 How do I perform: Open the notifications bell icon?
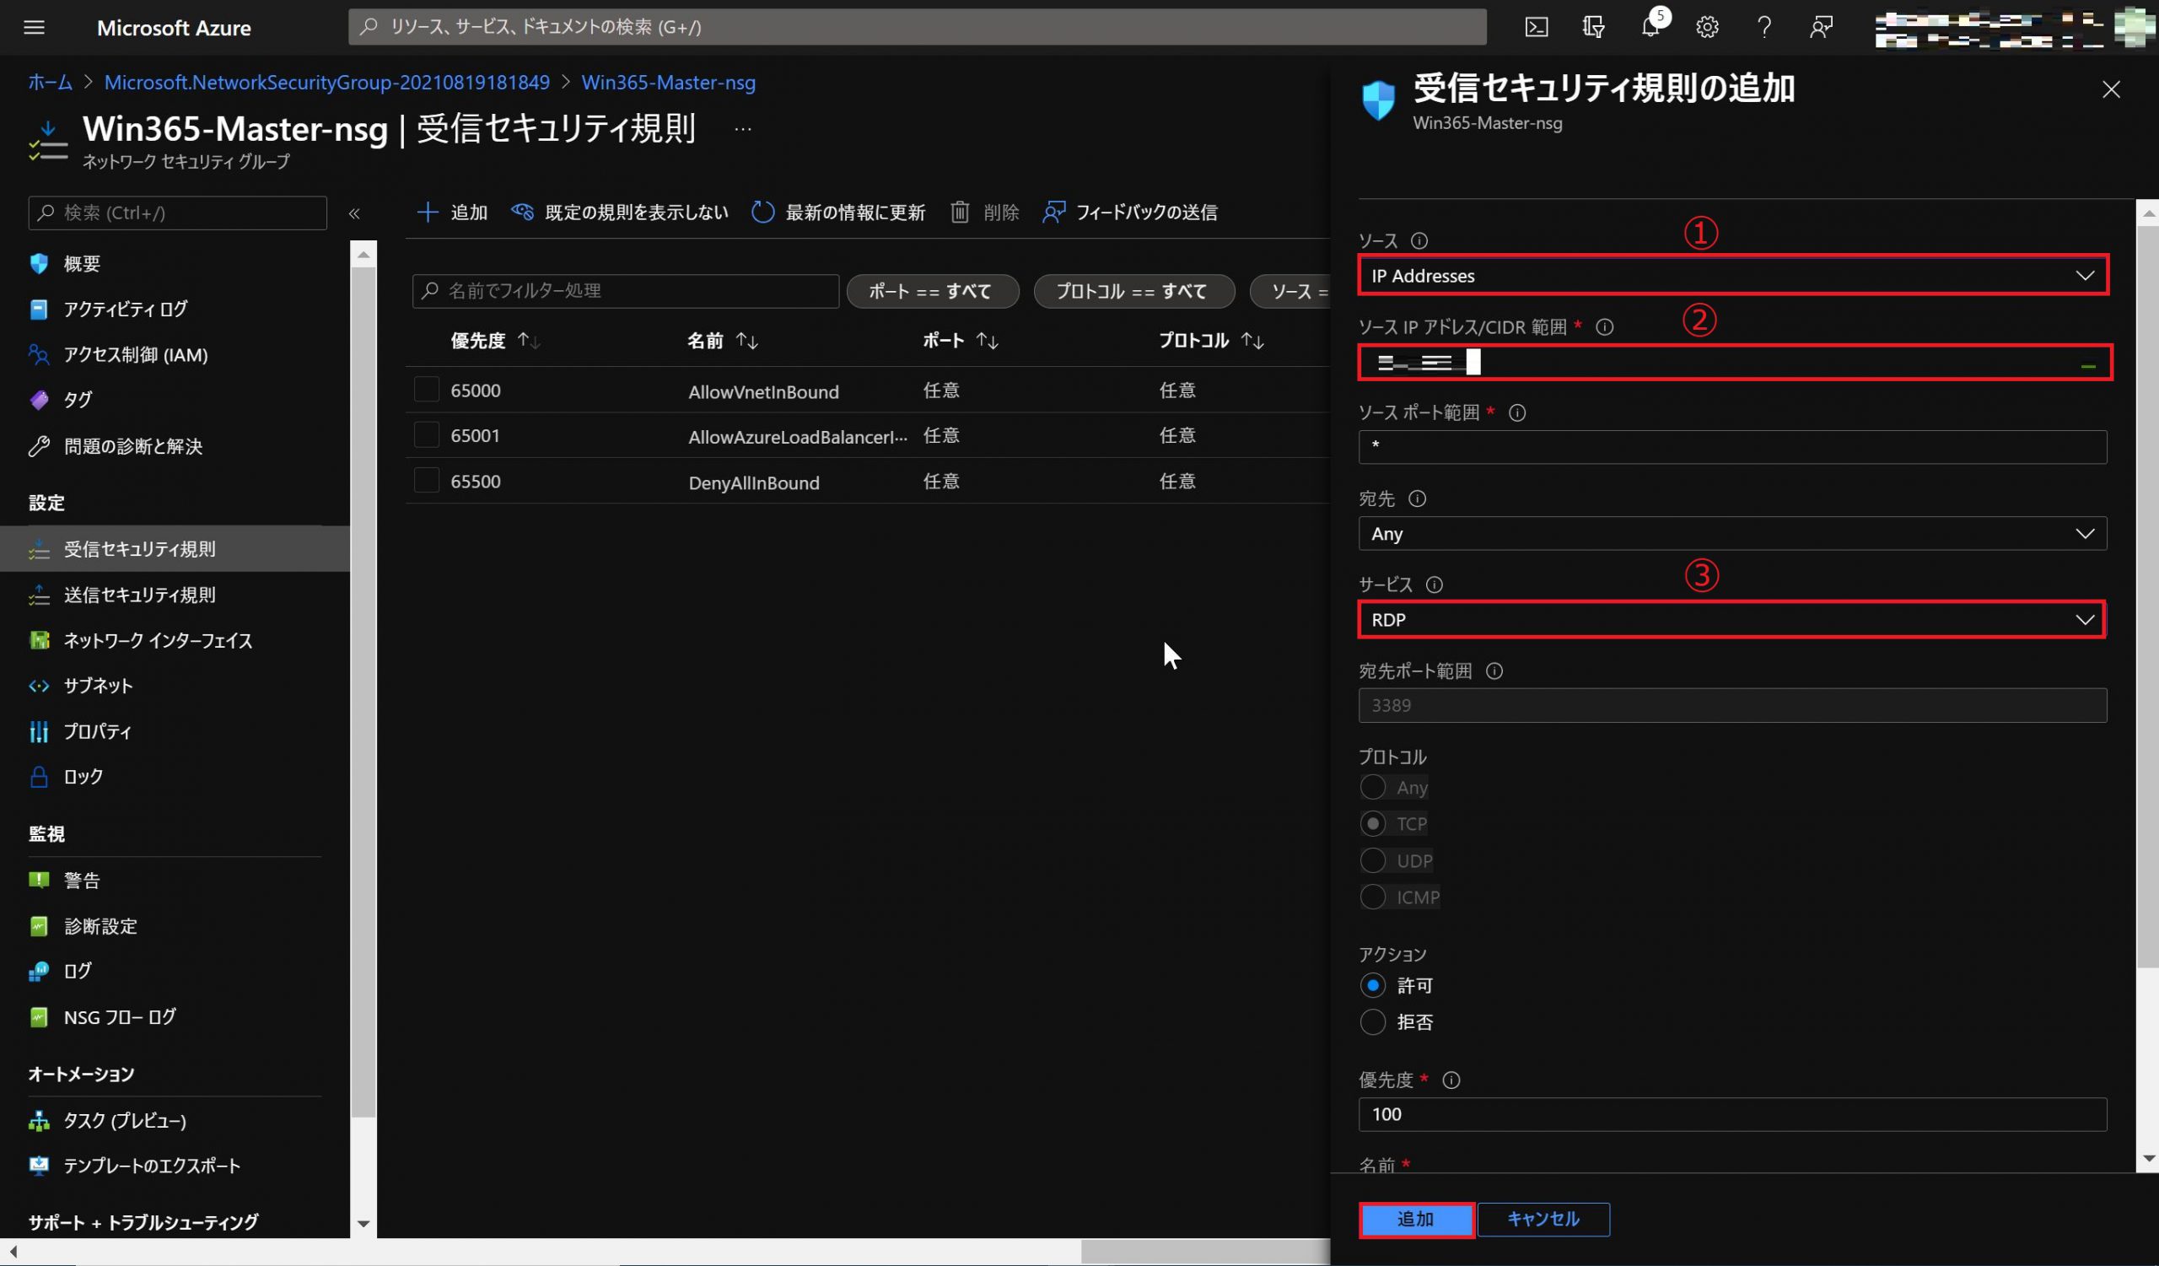[x=1650, y=27]
